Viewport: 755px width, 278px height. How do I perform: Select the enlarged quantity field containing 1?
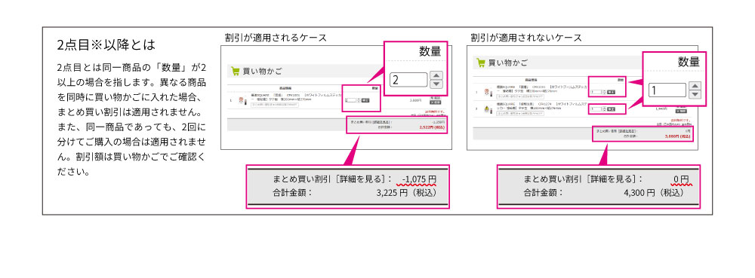[x=667, y=90]
